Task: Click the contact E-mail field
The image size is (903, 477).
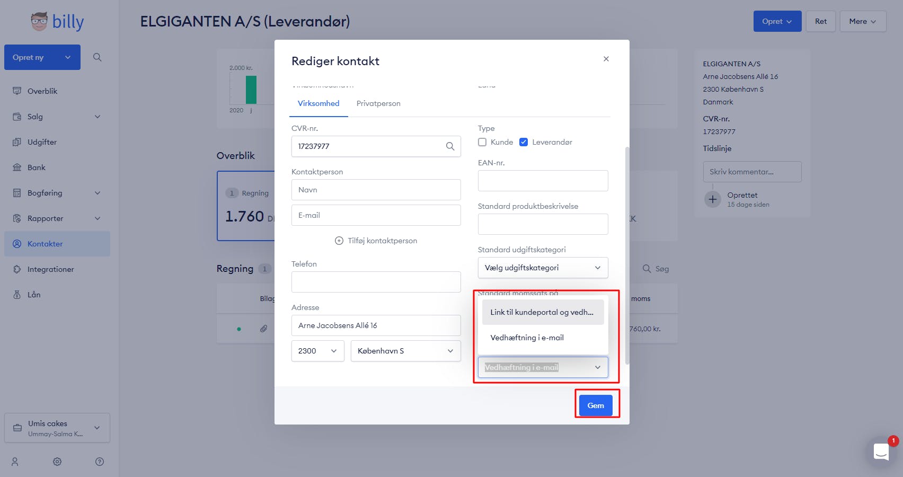Action: [376, 215]
